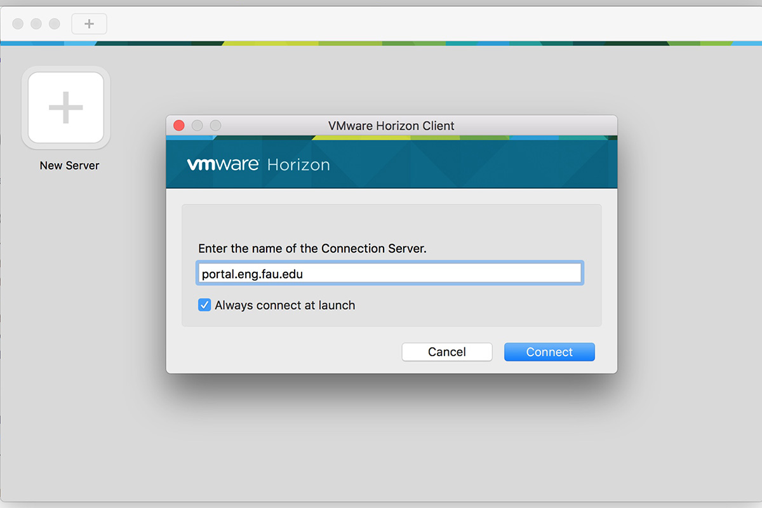Minimize the main window with the middle title bar button
The height and width of the screenshot is (508, 762).
click(x=36, y=23)
